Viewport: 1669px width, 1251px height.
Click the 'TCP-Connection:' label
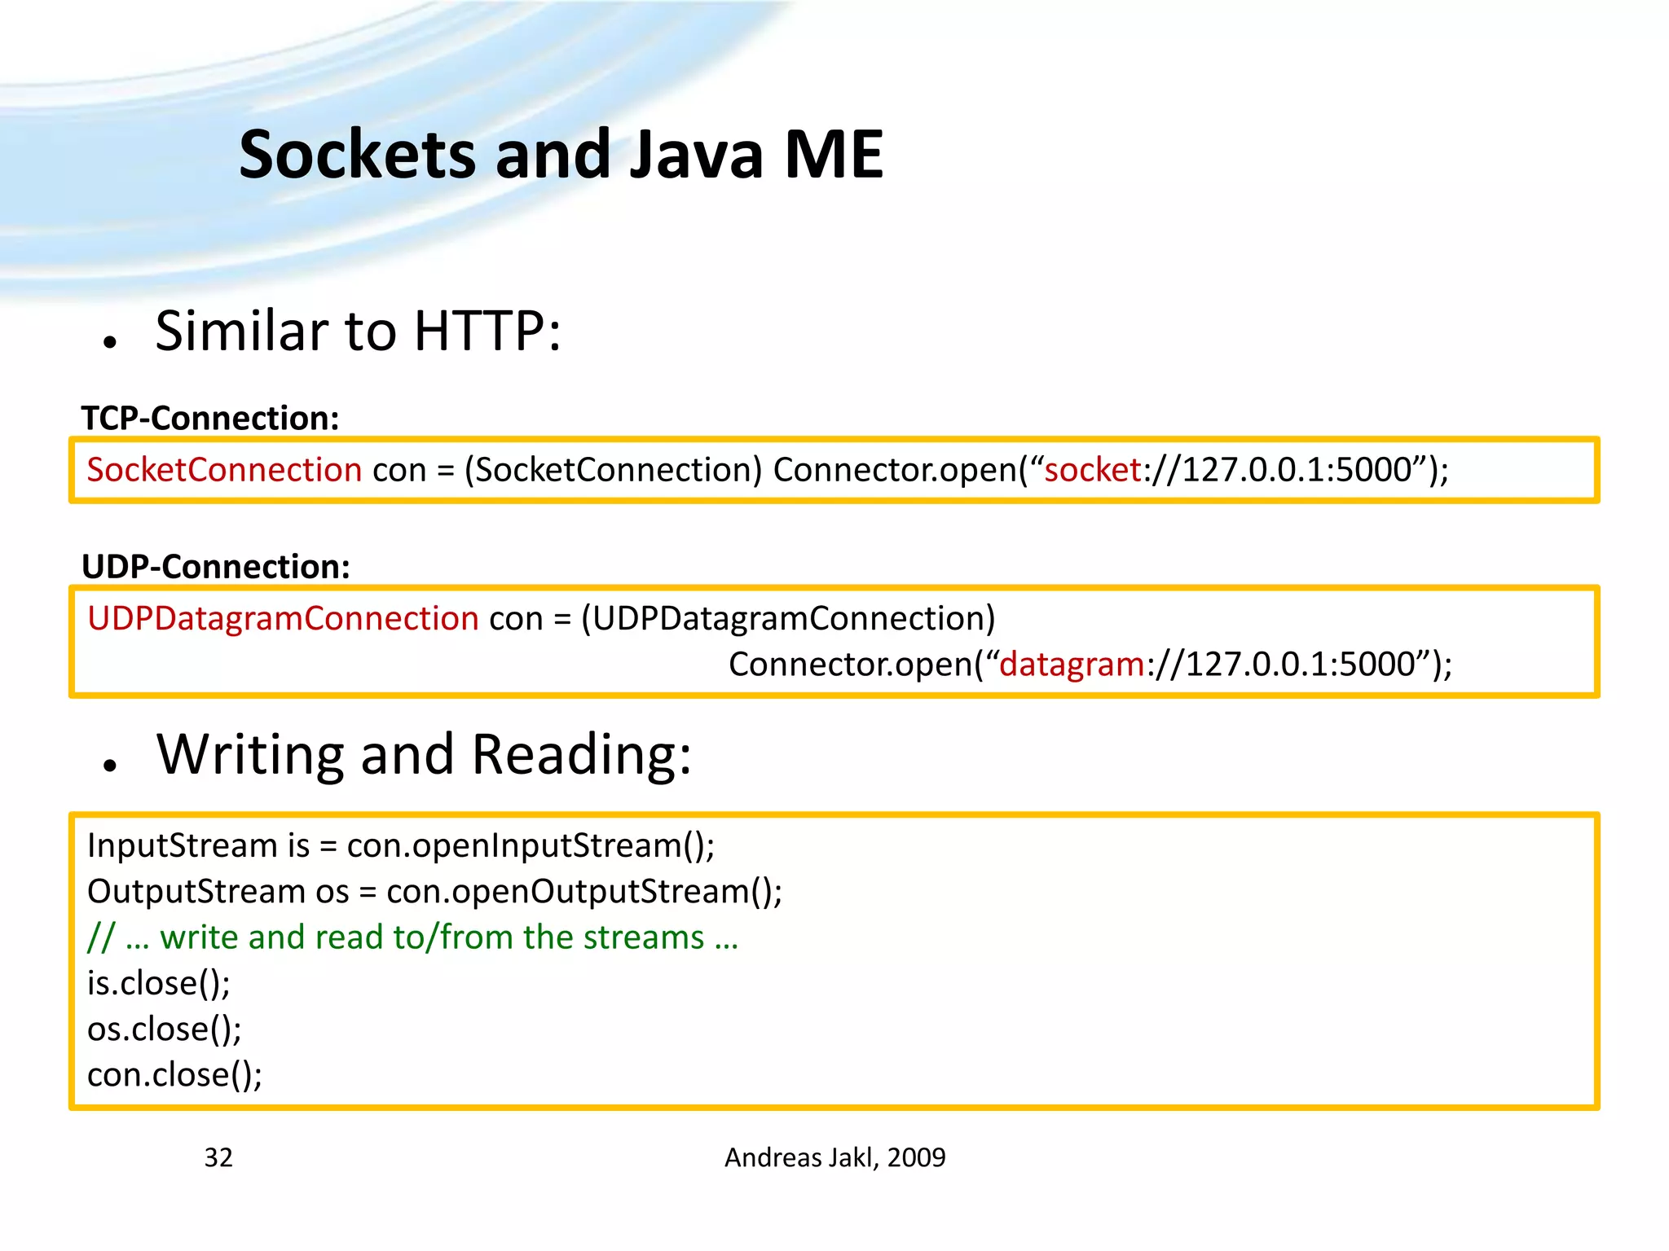click(210, 418)
